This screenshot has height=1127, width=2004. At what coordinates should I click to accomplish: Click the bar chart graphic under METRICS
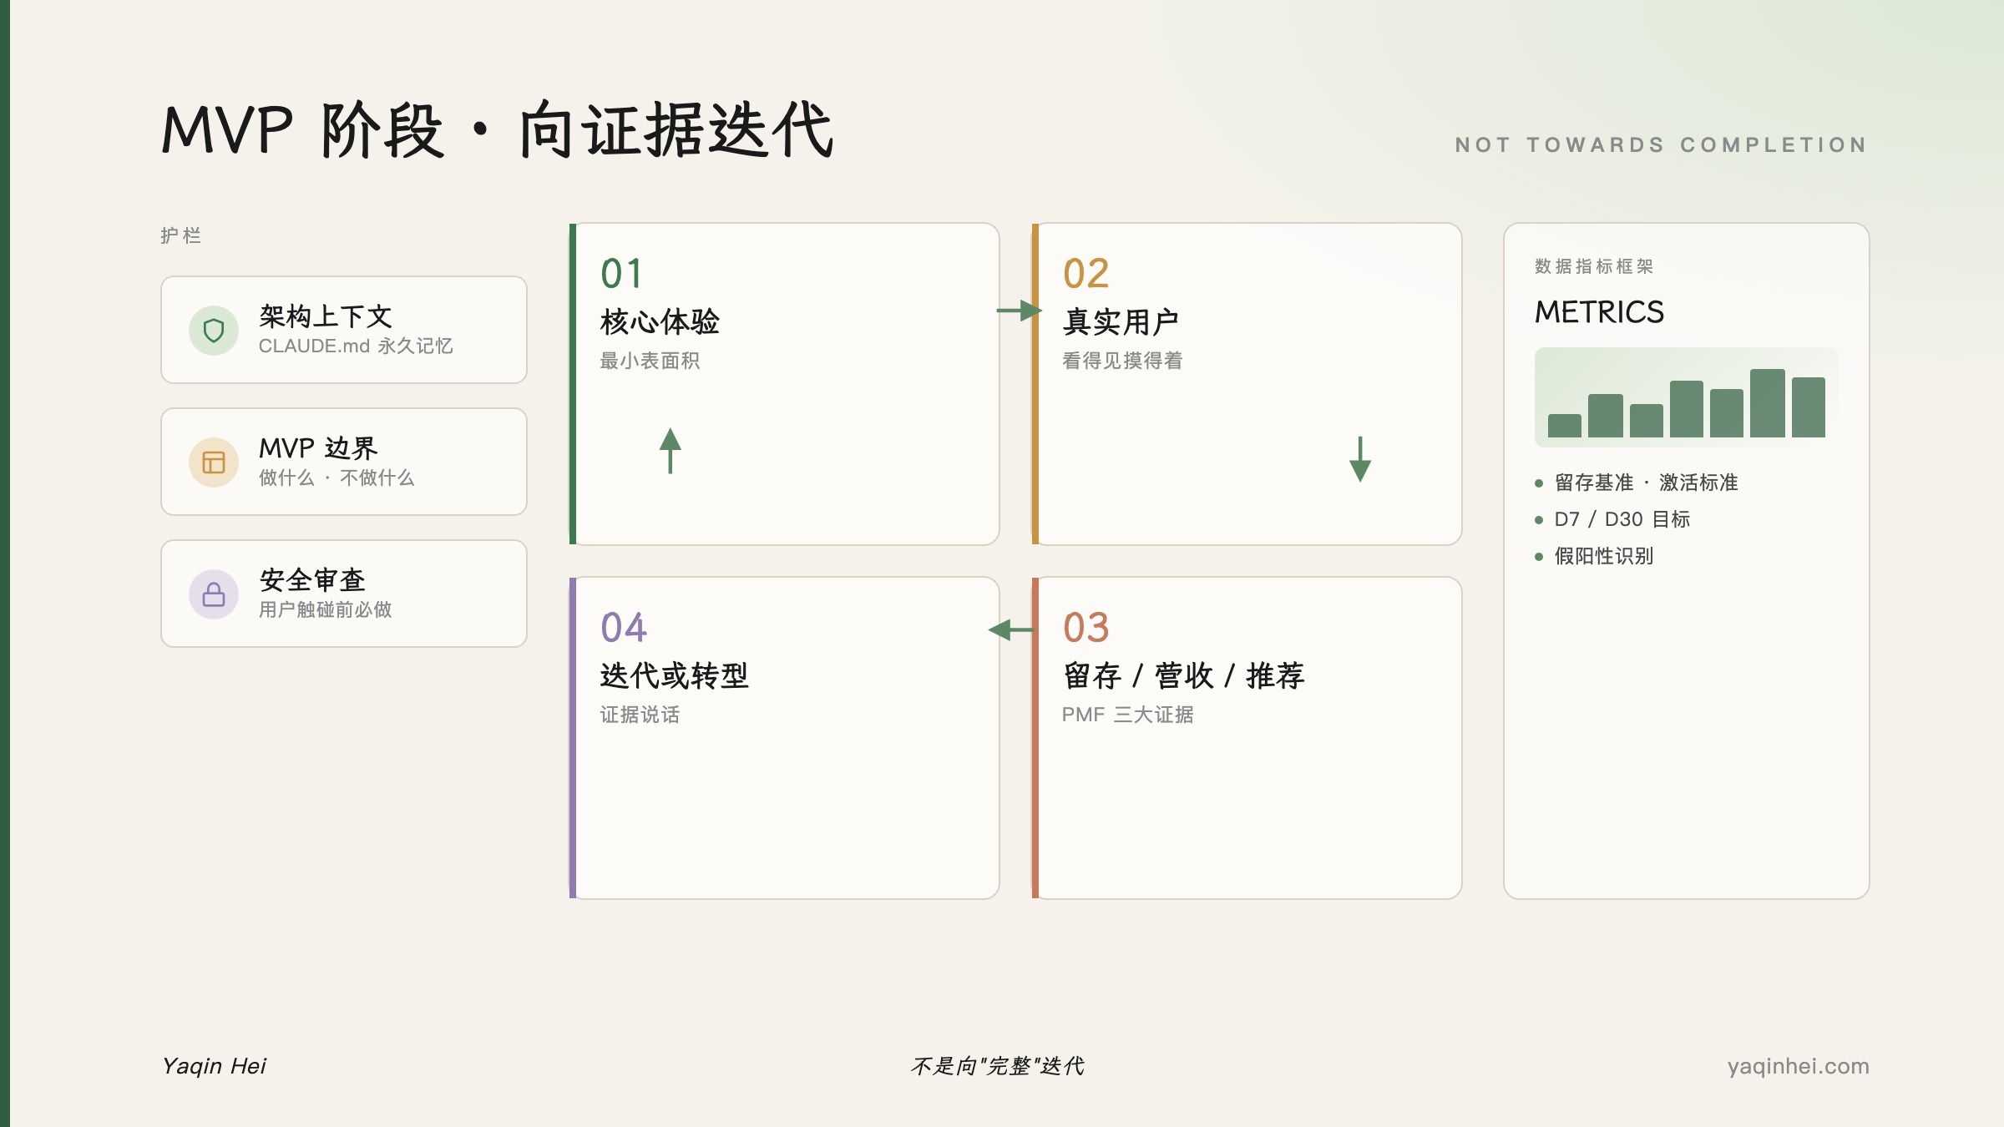tap(1686, 397)
